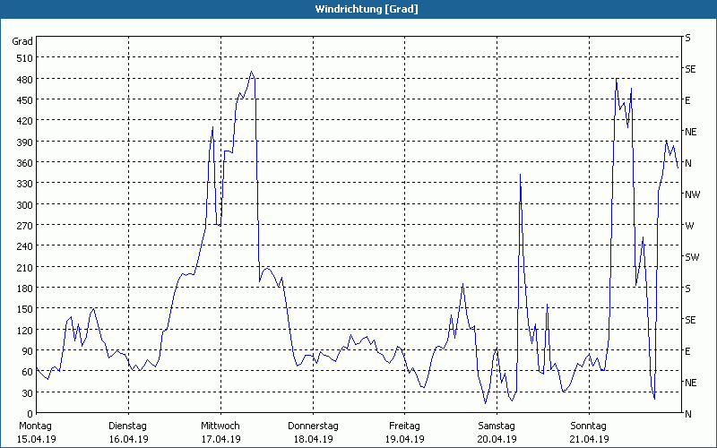Select the Samstag day label

point(497,426)
